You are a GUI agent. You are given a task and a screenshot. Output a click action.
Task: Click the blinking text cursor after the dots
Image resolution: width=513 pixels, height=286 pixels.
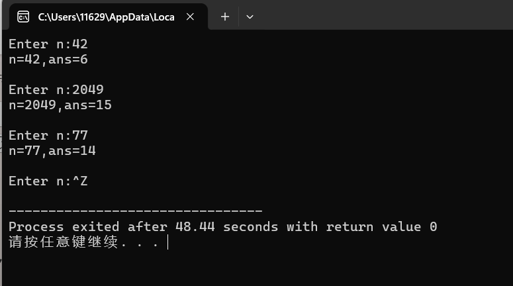[168, 242]
